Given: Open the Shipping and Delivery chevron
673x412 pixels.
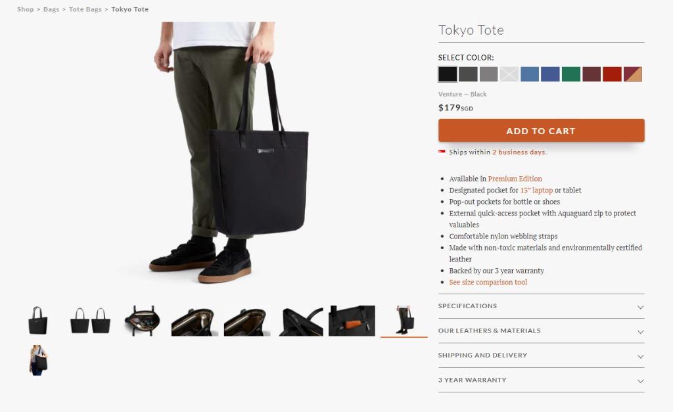Looking at the screenshot, I should 640,356.
